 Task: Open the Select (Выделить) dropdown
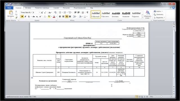coord(159,17)
